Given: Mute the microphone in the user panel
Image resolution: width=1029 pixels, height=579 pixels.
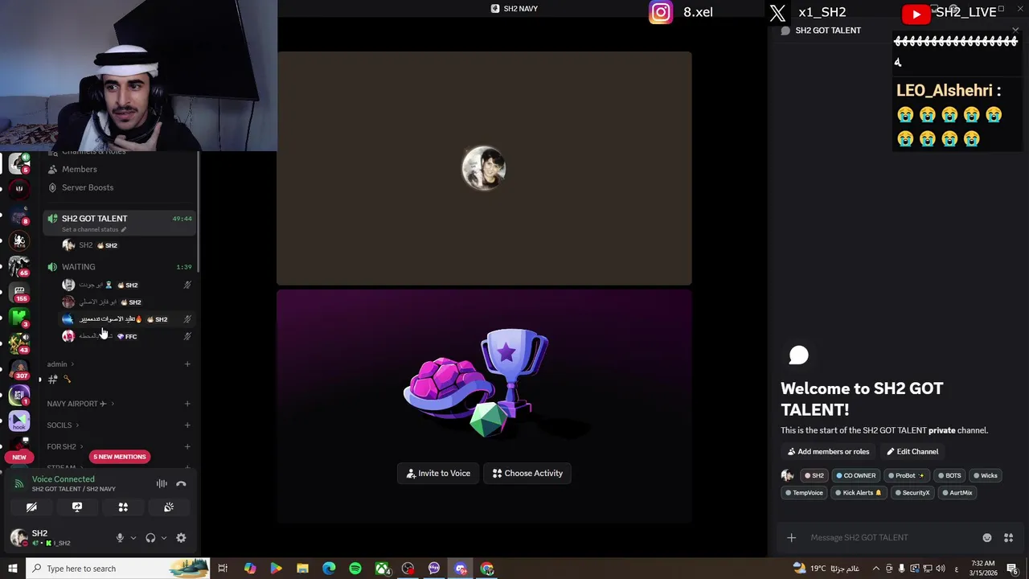Looking at the screenshot, I should tap(120, 538).
